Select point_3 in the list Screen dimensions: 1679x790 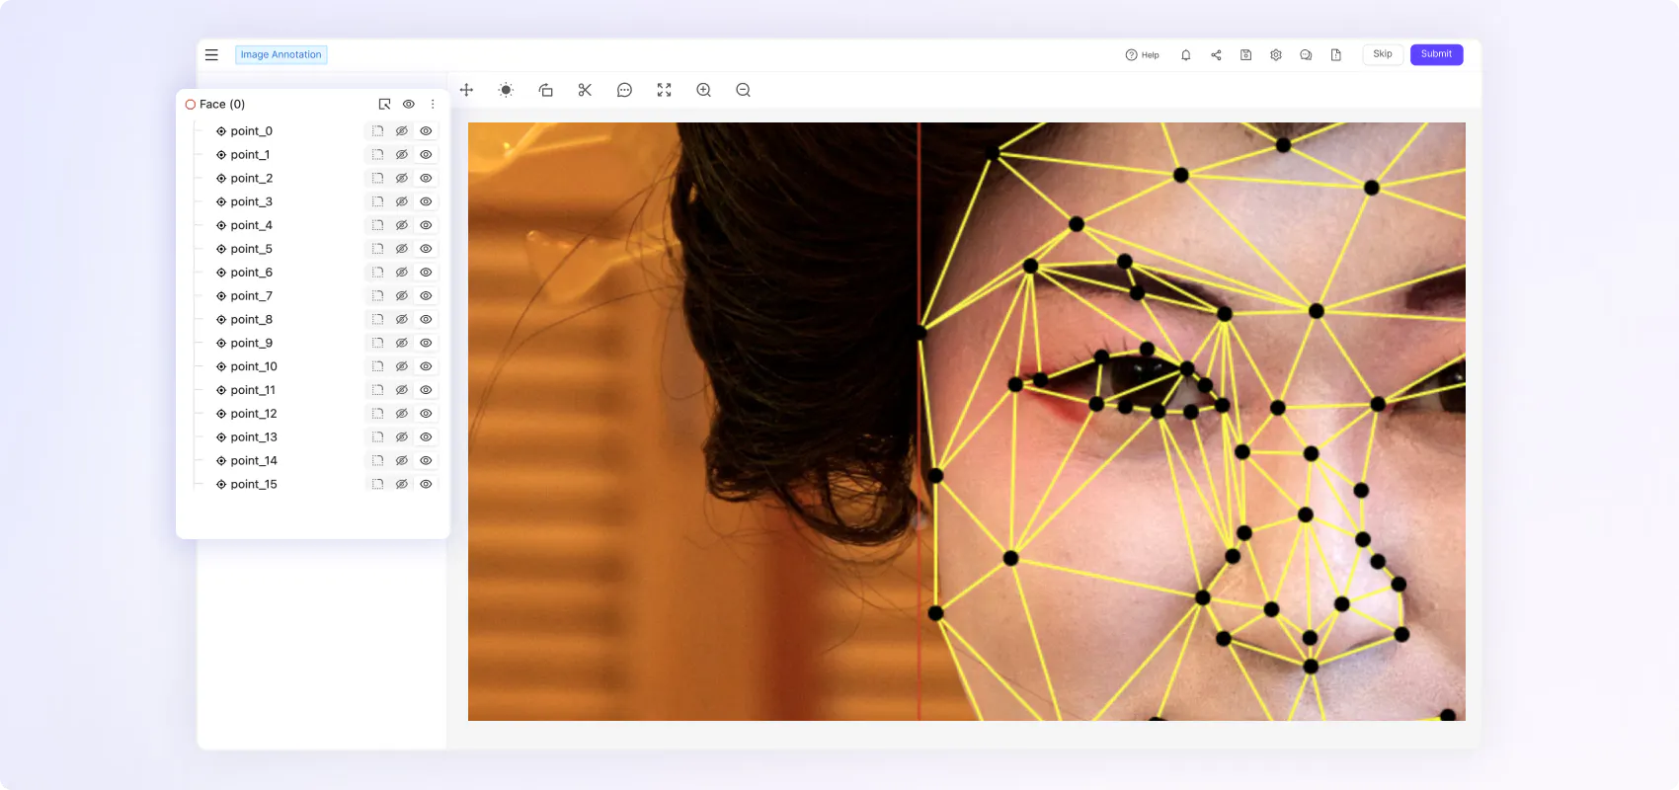pyautogui.click(x=251, y=202)
